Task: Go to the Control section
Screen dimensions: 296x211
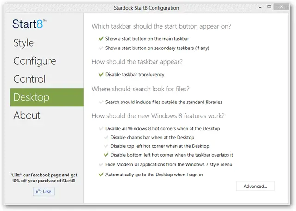Action: pos(30,79)
